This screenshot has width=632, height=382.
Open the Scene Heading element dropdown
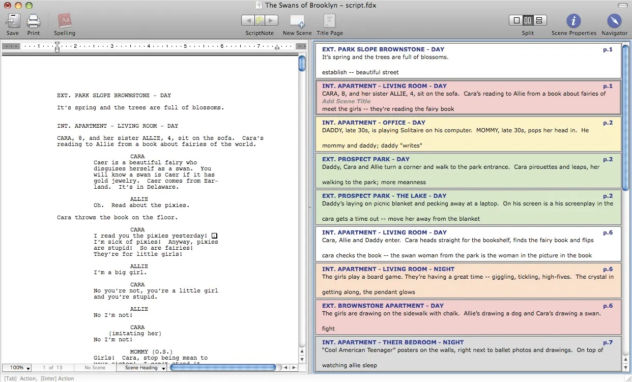(145, 368)
